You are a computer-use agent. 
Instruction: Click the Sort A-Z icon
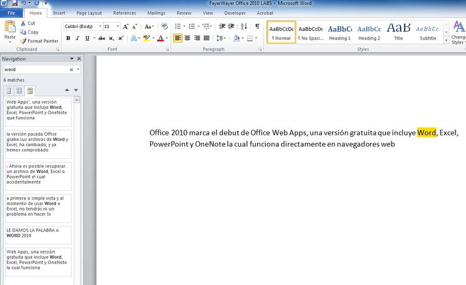click(243, 26)
